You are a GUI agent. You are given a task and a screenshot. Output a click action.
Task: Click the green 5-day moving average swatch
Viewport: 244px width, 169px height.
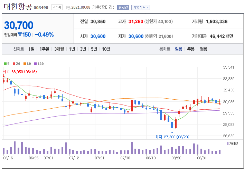[x=5, y=64]
